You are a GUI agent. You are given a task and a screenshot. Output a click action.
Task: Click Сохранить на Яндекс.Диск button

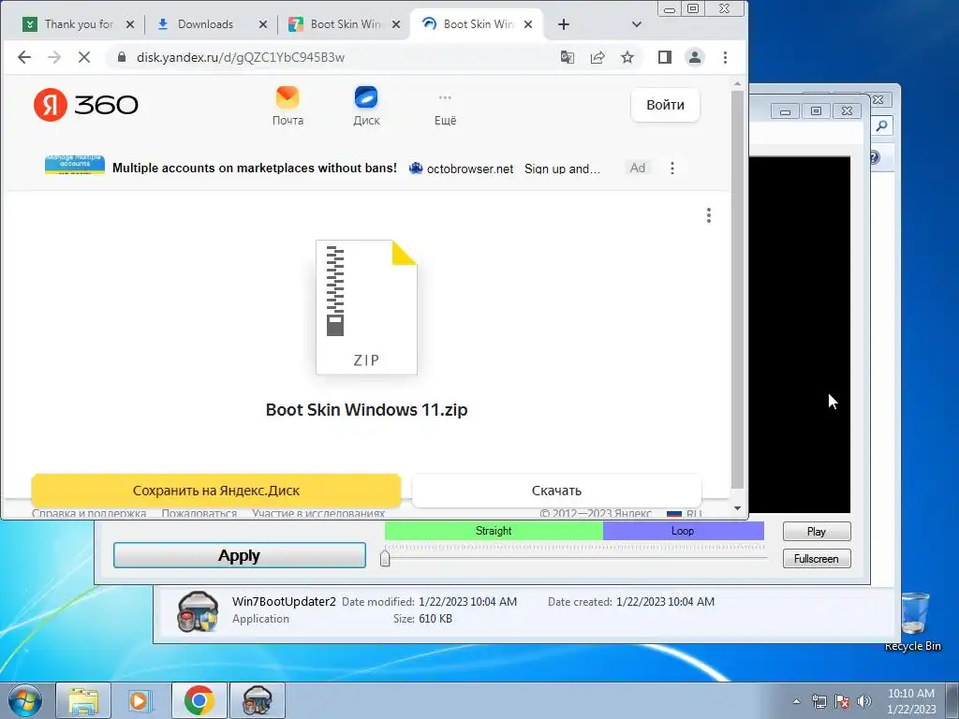(216, 491)
